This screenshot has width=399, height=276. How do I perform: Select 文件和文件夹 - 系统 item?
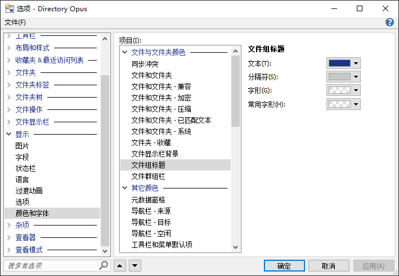click(x=161, y=131)
